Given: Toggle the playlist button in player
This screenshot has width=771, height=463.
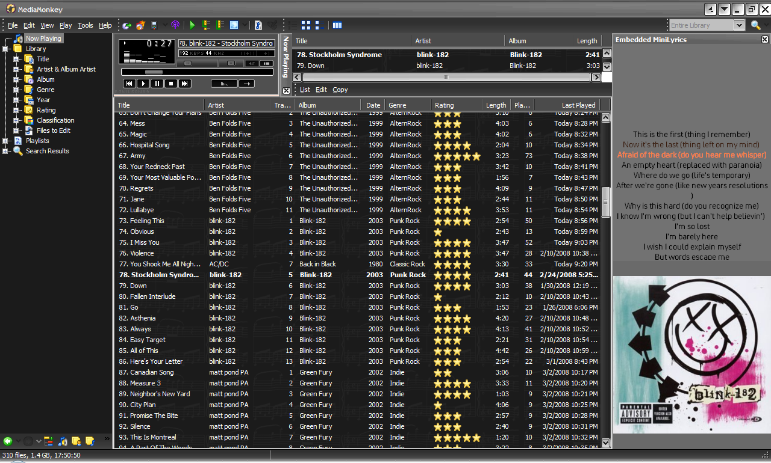Looking at the screenshot, I should pyautogui.click(x=265, y=63).
